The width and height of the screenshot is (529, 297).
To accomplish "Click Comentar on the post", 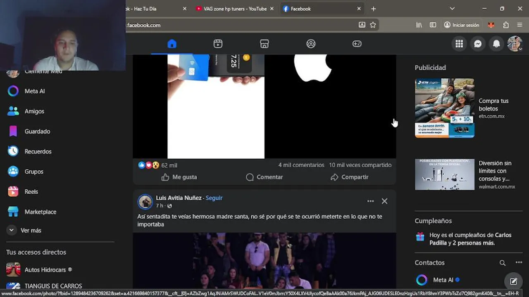I will 264,177.
